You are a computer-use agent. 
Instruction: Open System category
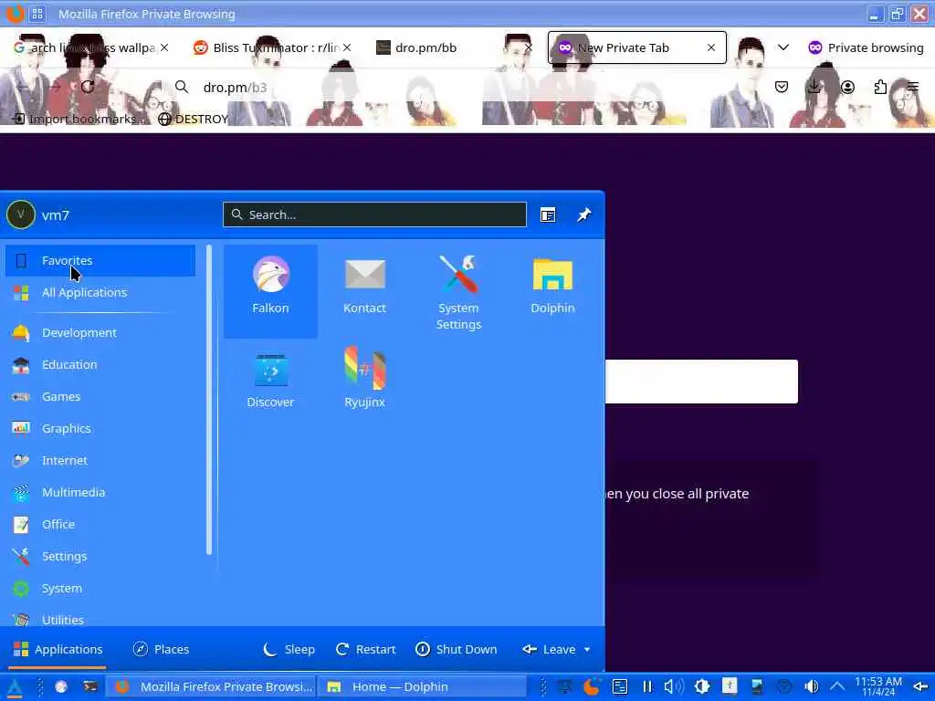pyautogui.click(x=100, y=589)
